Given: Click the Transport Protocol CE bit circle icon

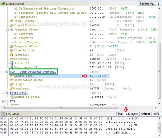Looking at the screenshot, I should click(16, 13).
